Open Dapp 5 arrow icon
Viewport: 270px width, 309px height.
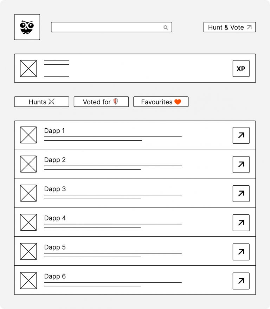(241, 252)
